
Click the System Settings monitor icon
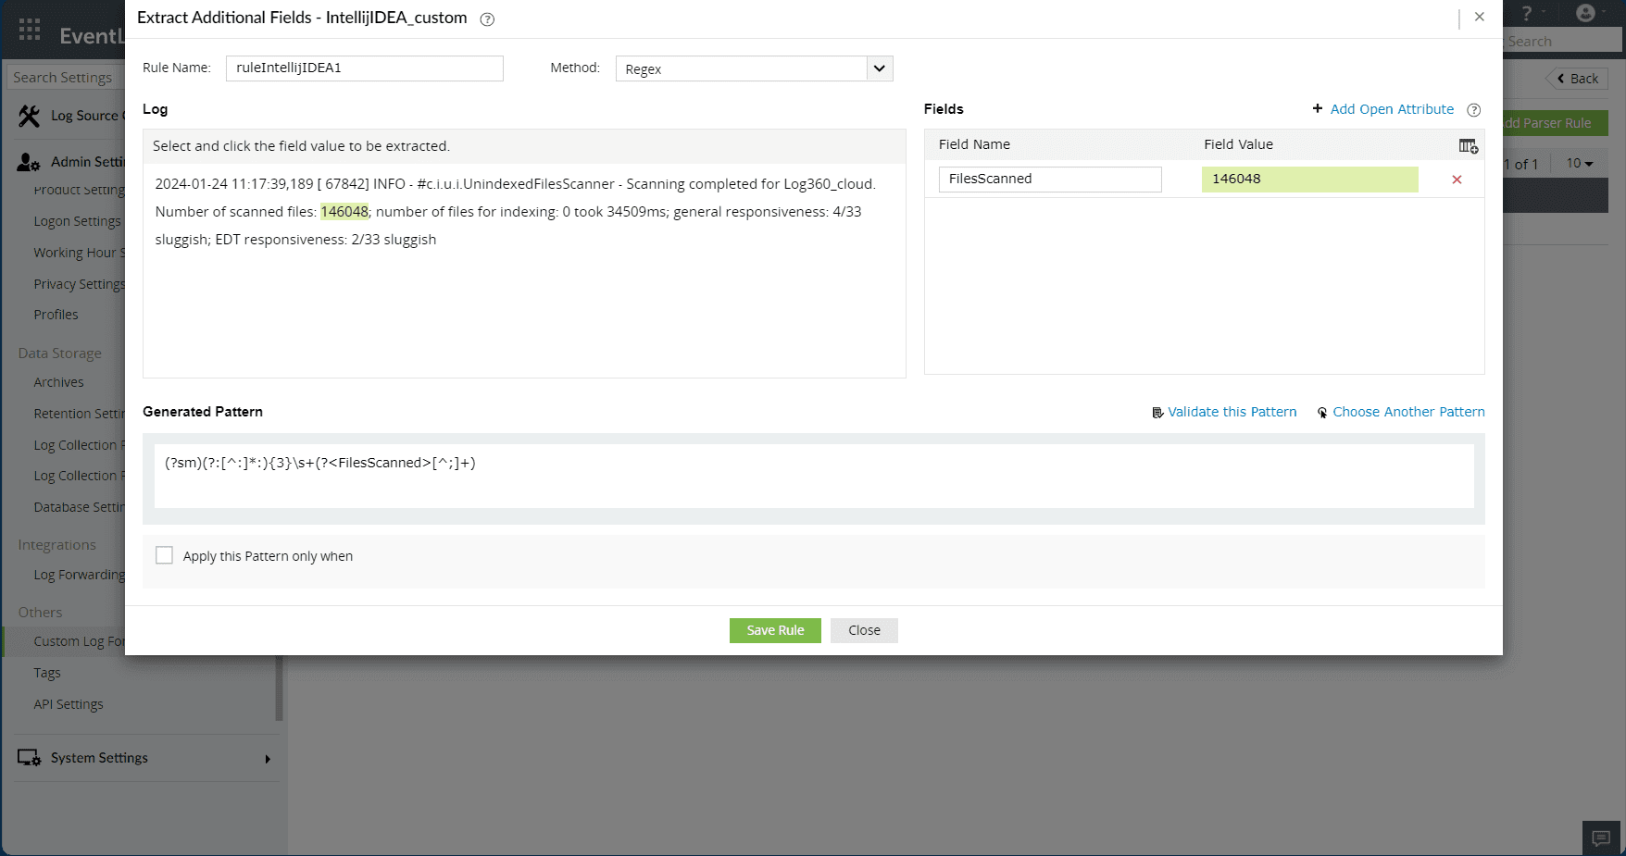coord(29,758)
